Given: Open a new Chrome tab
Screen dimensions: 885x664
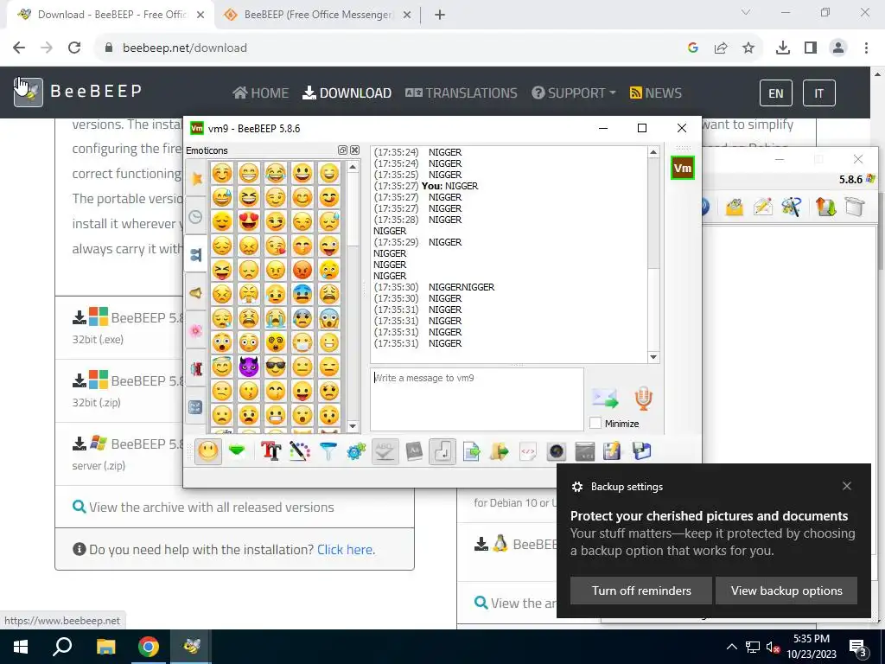Looking at the screenshot, I should (x=440, y=15).
